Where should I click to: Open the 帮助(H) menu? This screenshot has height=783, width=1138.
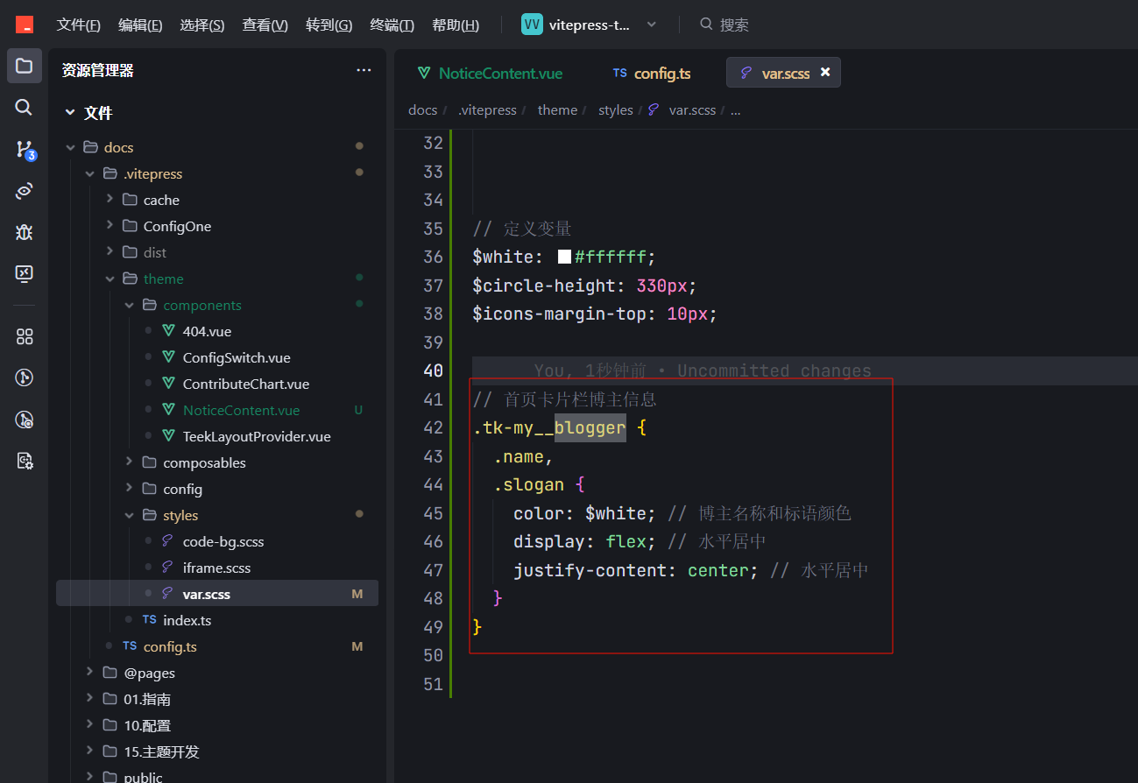click(x=456, y=25)
